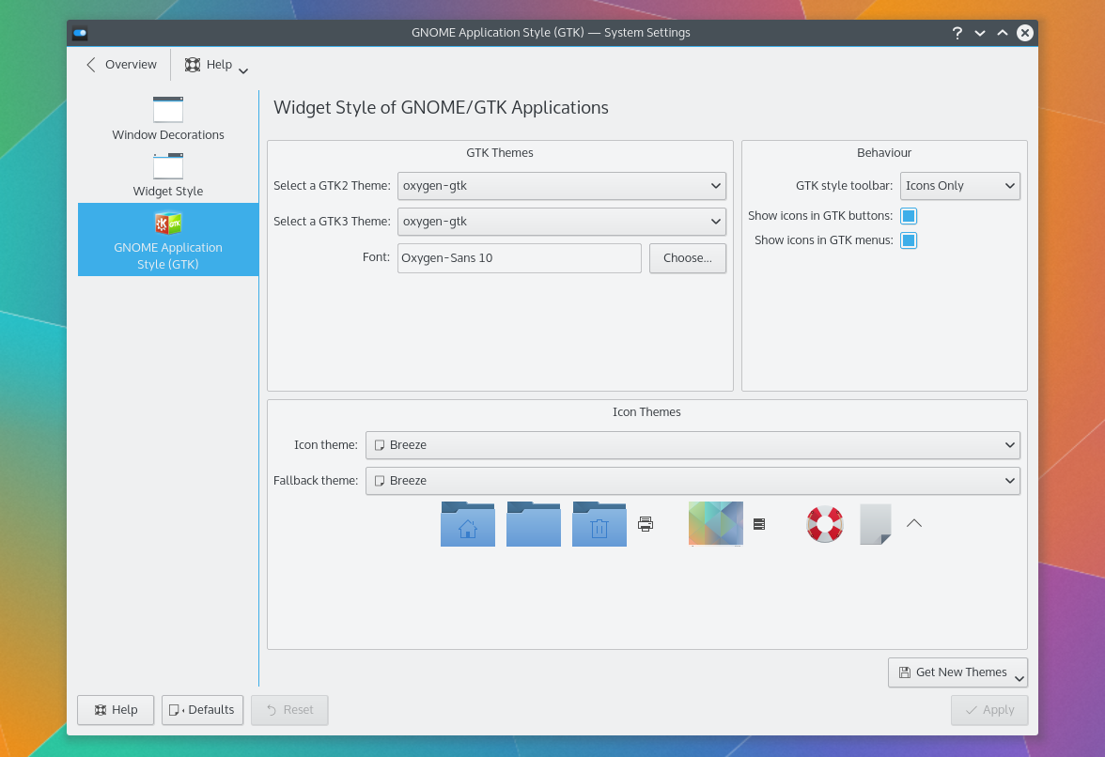Click the printer preview icon
Screen dimensions: 1105x757
point(646,524)
